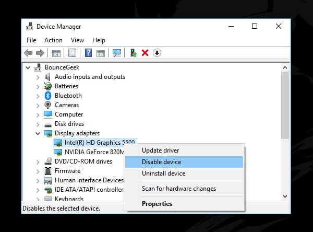Toggle the action pane toolbar icon

click(x=100, y=53)
